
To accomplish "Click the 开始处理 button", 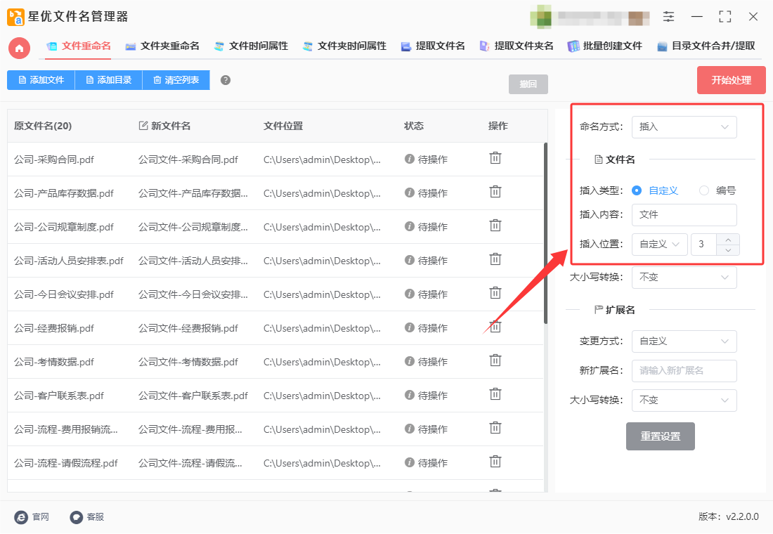I will 731,80.
